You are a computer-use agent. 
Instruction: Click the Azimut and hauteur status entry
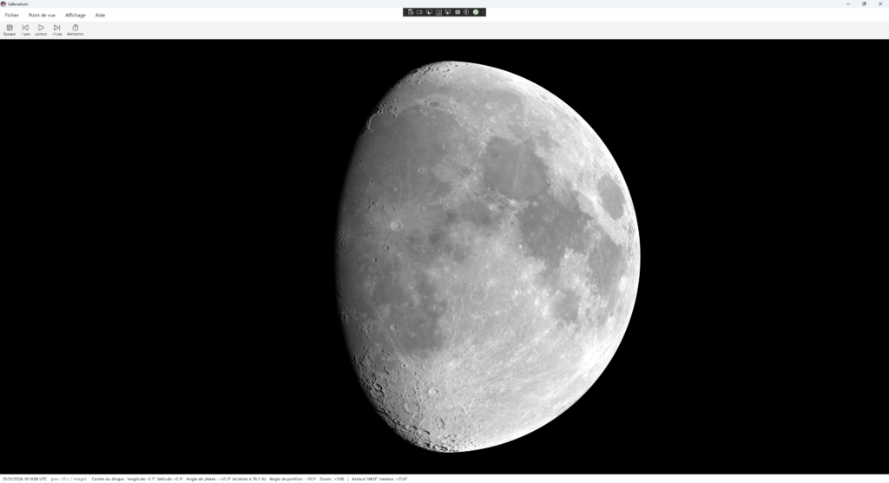pyautogui.click(x=379, y=479)
